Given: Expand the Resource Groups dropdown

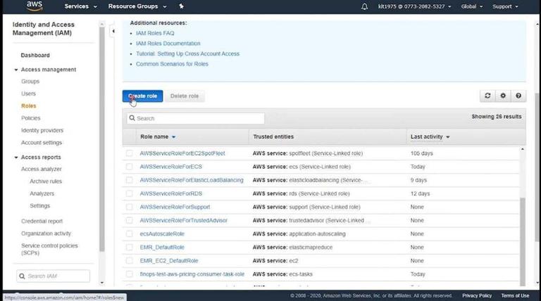Looking at the screenshot, I should tap(137, 6).
